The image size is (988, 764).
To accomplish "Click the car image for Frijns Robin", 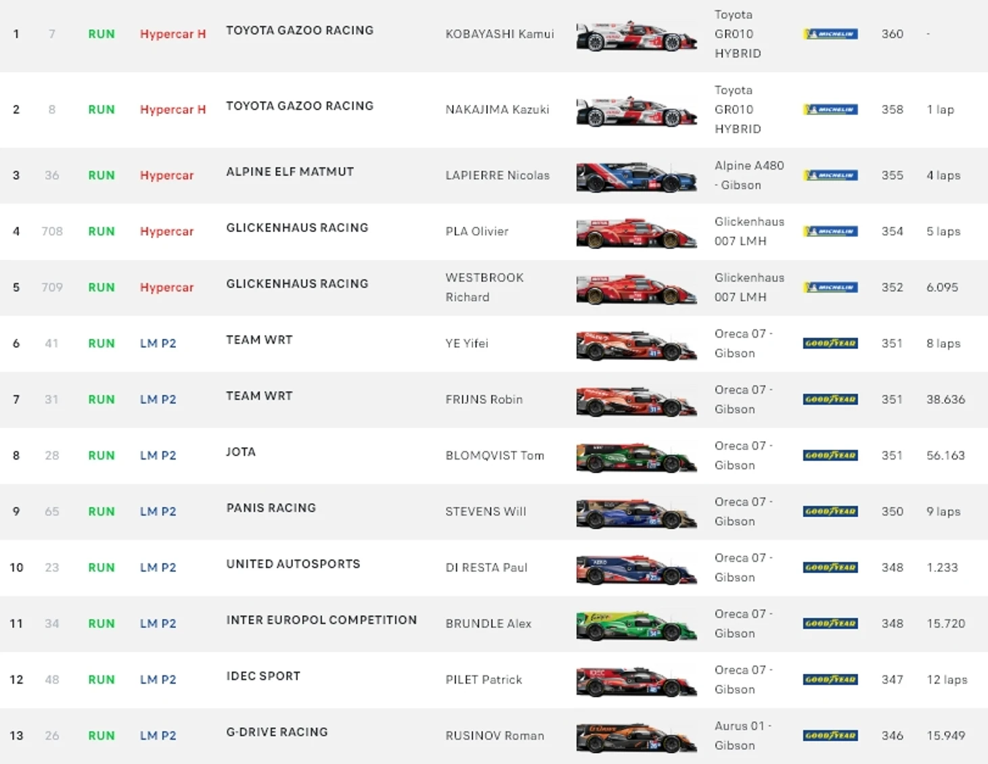I will click(636, 401).
